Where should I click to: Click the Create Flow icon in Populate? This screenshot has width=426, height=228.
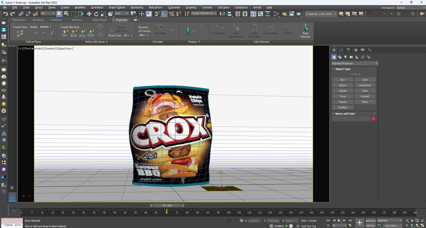(20, 33)
